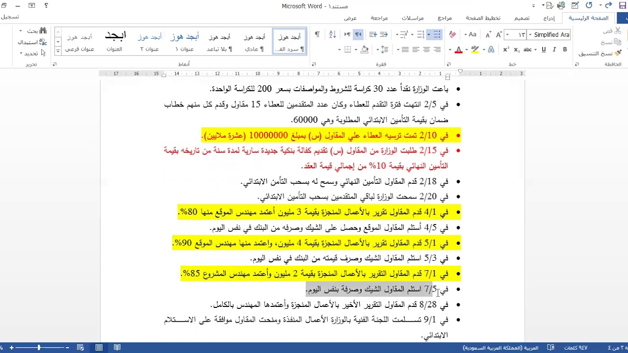The width and height of the screenshot is (628, 353).
Task: Click the Find (بحث) binoculars button
Action: tap(37, 31)
